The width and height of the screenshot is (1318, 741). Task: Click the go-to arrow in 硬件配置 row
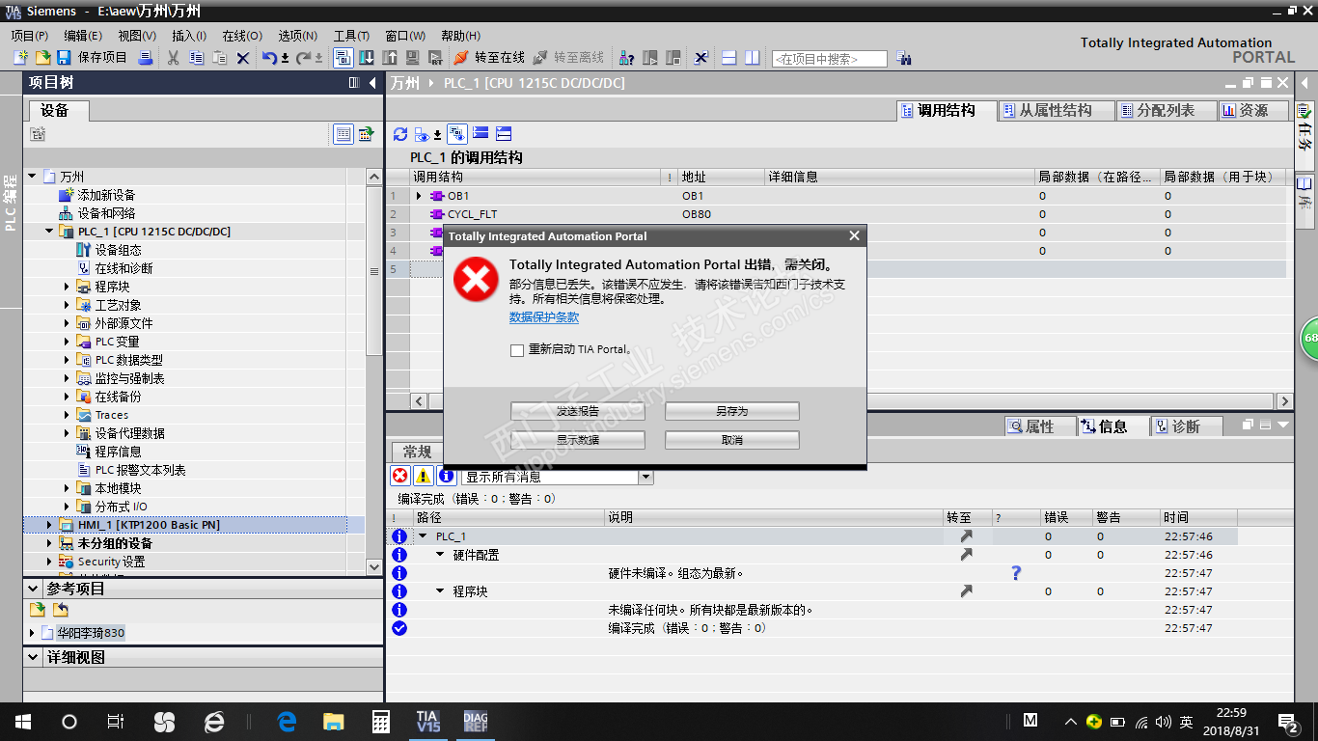pyautogui.click(x=966, y=554)
